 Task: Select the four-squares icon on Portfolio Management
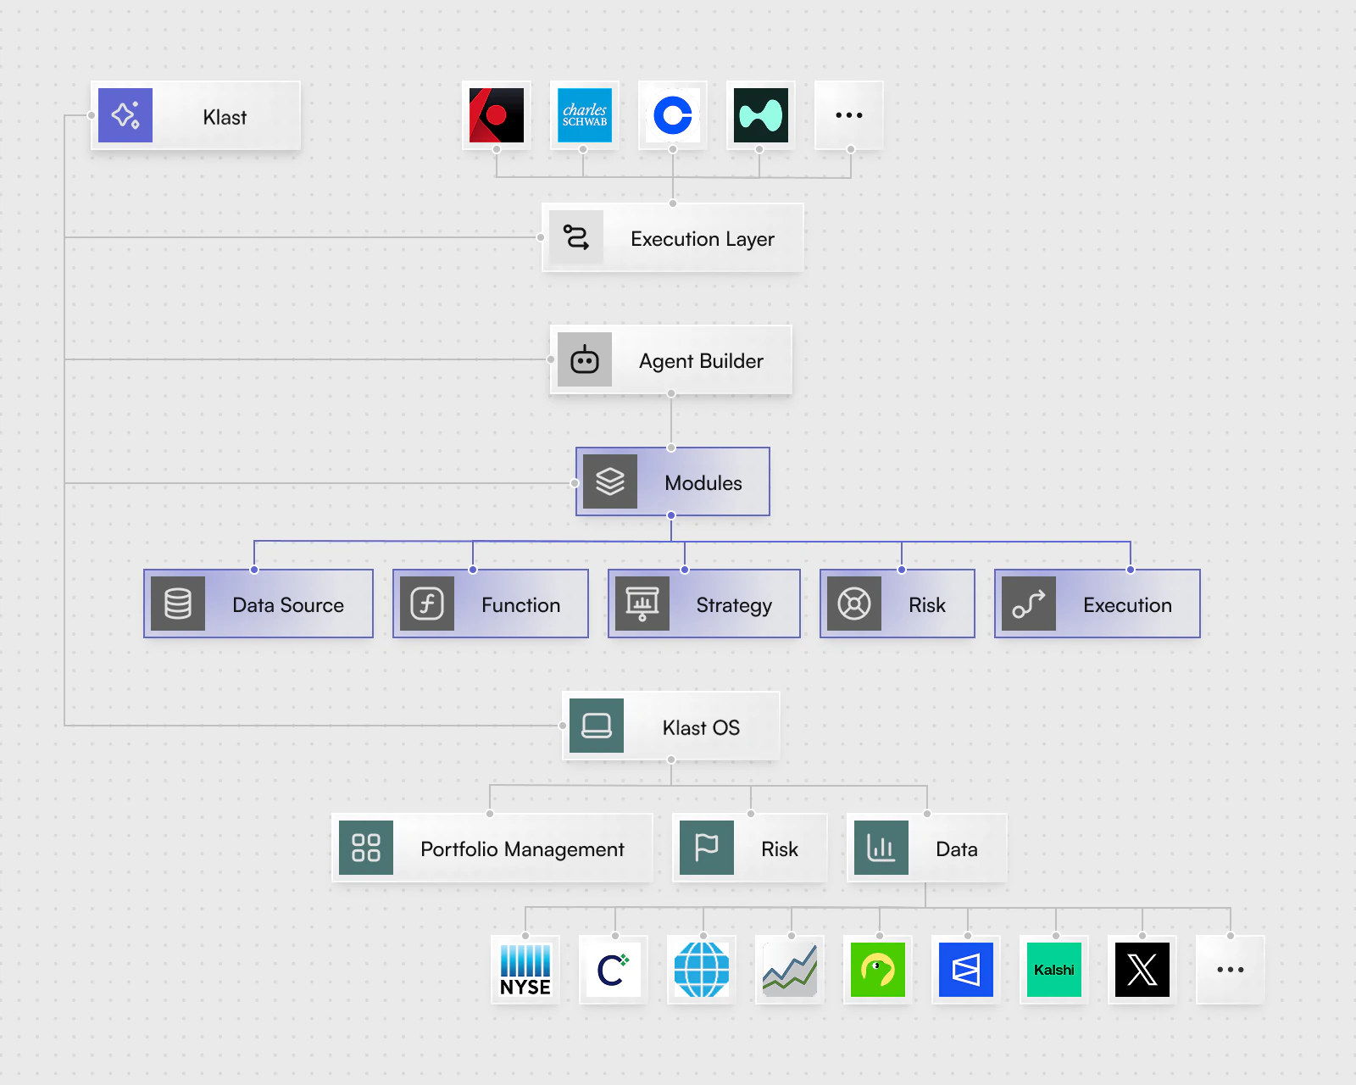pyautogui.click(x=366, y=848)
